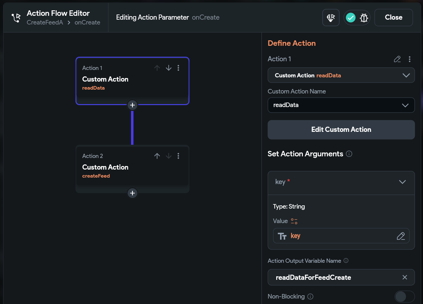
Task: Show info for Set Action Arguments
Action: click(x=349, y=154)
